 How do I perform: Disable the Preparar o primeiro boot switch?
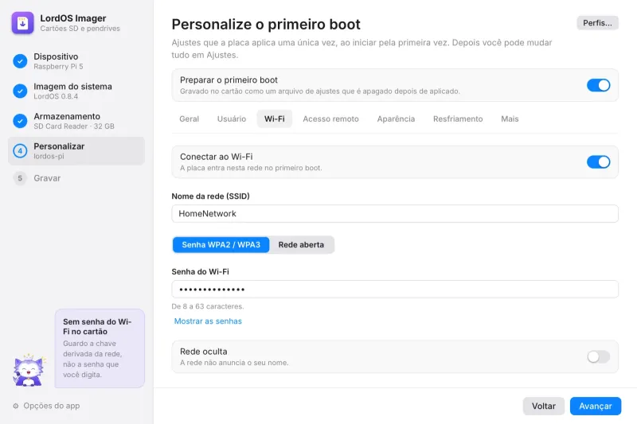point(598,85)
